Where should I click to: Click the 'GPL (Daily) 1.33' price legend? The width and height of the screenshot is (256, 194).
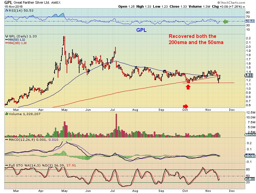coord(23,36)
